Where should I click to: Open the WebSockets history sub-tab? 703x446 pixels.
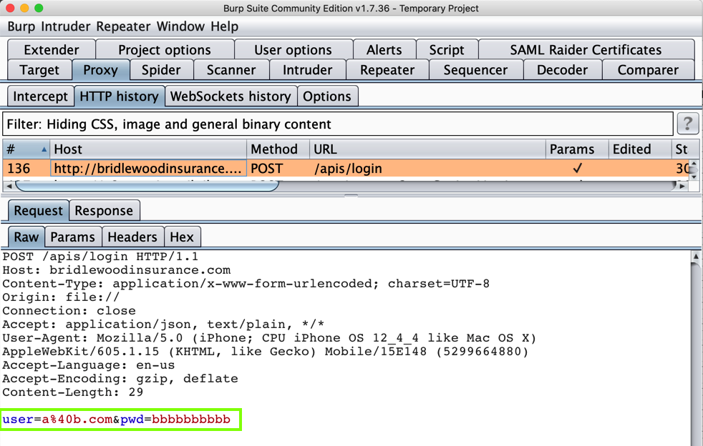click(231, 96)
